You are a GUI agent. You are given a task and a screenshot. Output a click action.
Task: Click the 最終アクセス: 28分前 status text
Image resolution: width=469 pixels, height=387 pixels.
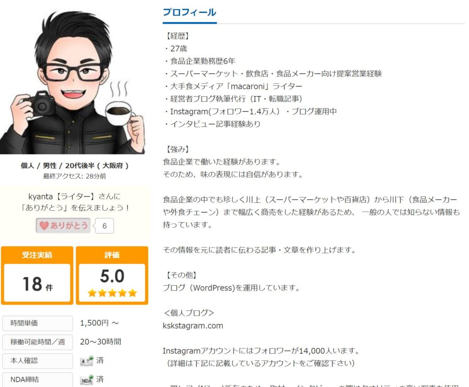[x=75, y=176]
